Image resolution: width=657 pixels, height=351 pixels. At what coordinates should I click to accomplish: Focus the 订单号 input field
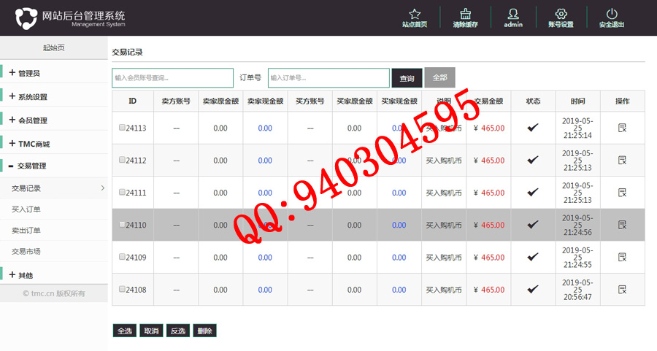328,78
